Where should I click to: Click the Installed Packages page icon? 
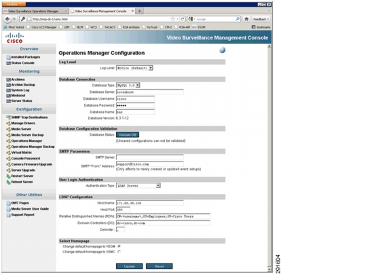pyautogui.click(x=8, y=57)
